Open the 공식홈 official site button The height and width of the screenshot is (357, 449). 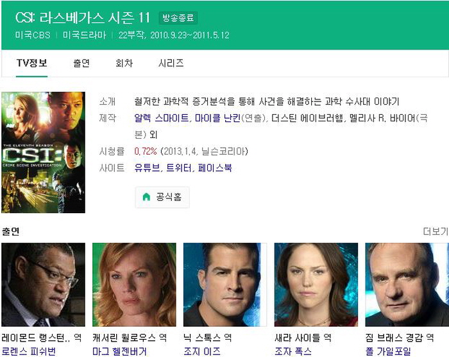(162, 197)
